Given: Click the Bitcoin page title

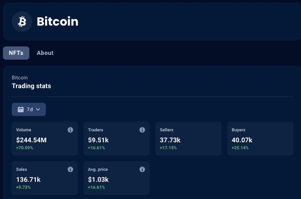Looking at the screenshot, I should 57,22.
